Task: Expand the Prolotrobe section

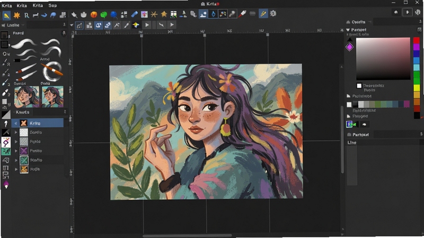Action: (349, 96)
